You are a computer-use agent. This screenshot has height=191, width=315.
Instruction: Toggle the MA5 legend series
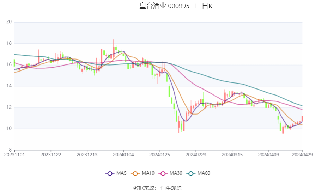pyautogui.click(x=116, y=173)
